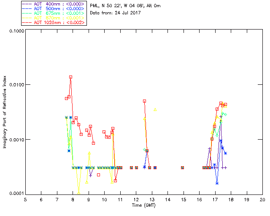Click the purple dashed line sample in legend

27,4
